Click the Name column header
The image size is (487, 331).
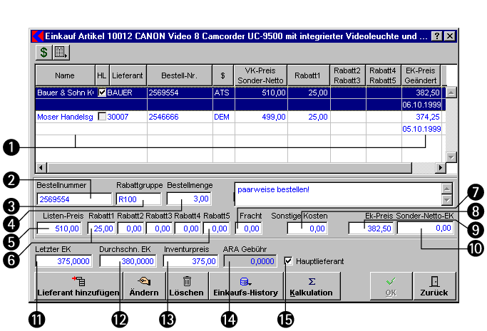click(x=65, y=75)
